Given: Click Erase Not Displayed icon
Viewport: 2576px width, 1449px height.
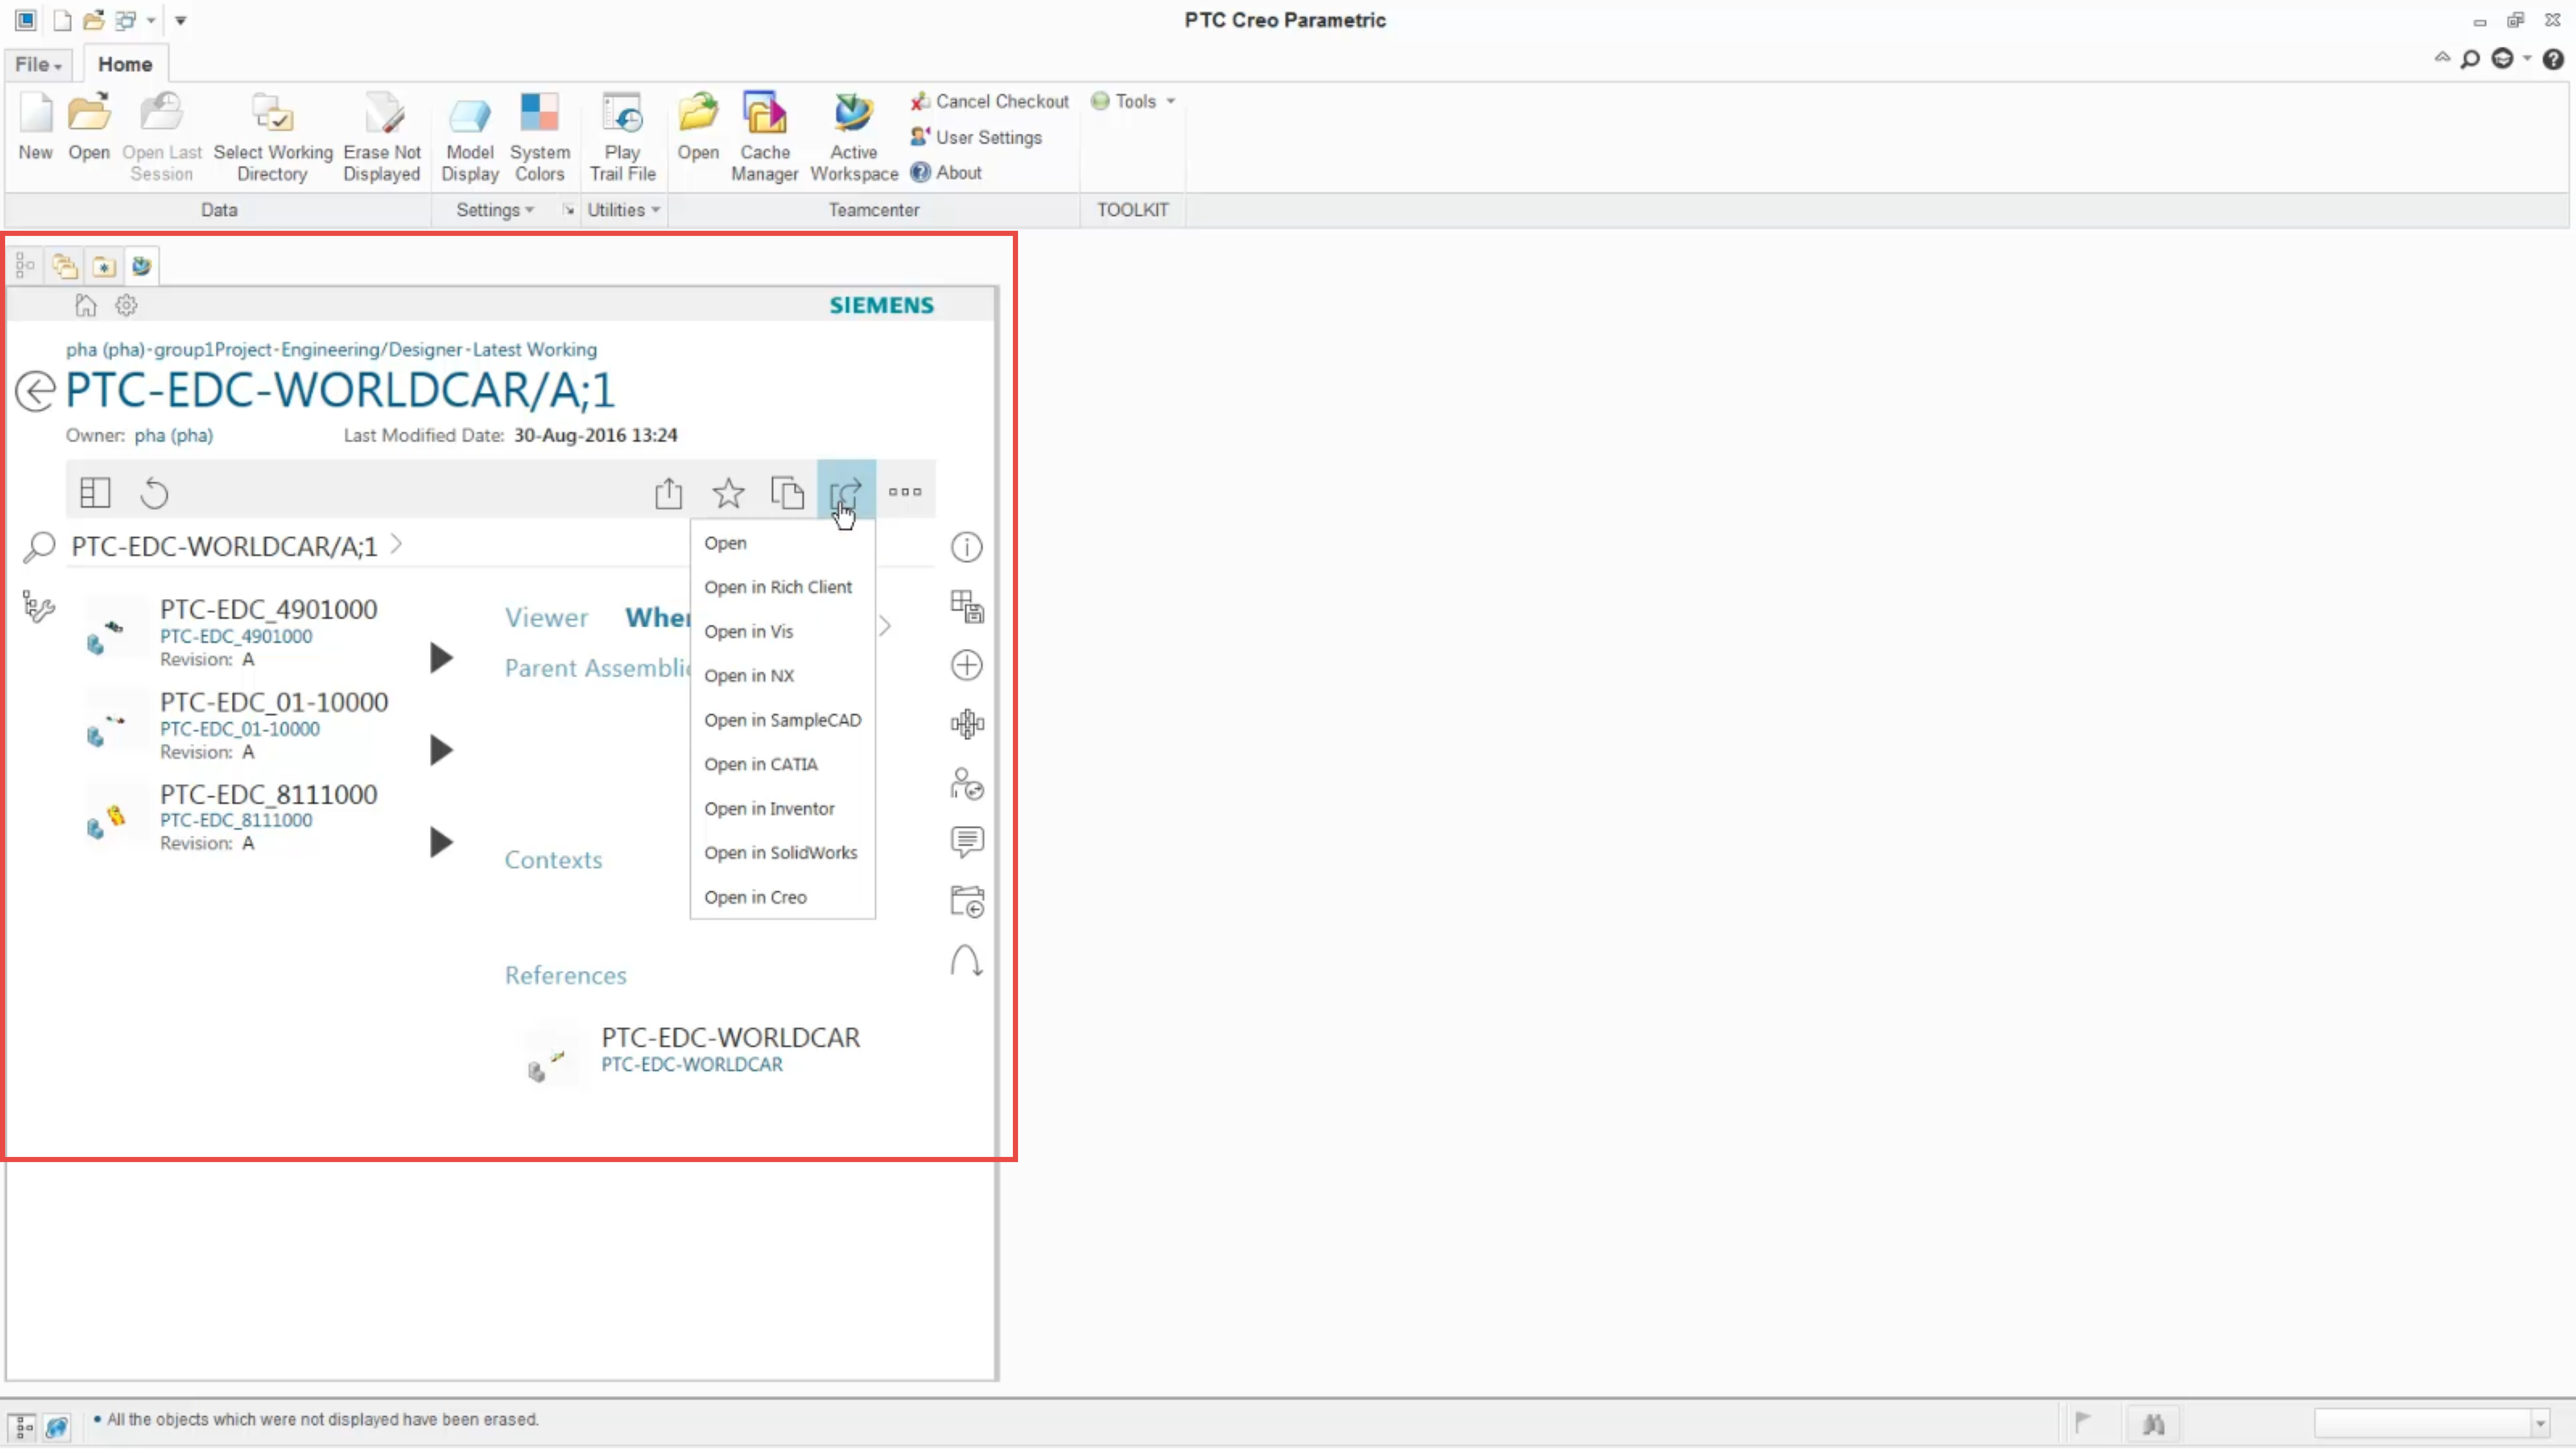Looking at the screenshot, I should pos(381,137).
